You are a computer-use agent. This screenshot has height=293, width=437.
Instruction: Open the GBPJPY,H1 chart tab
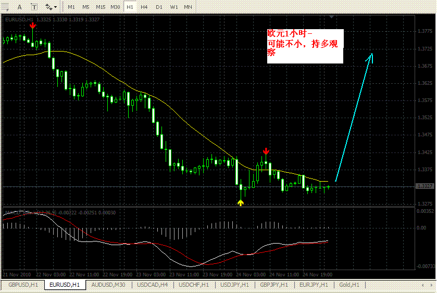tap(274, 285)
